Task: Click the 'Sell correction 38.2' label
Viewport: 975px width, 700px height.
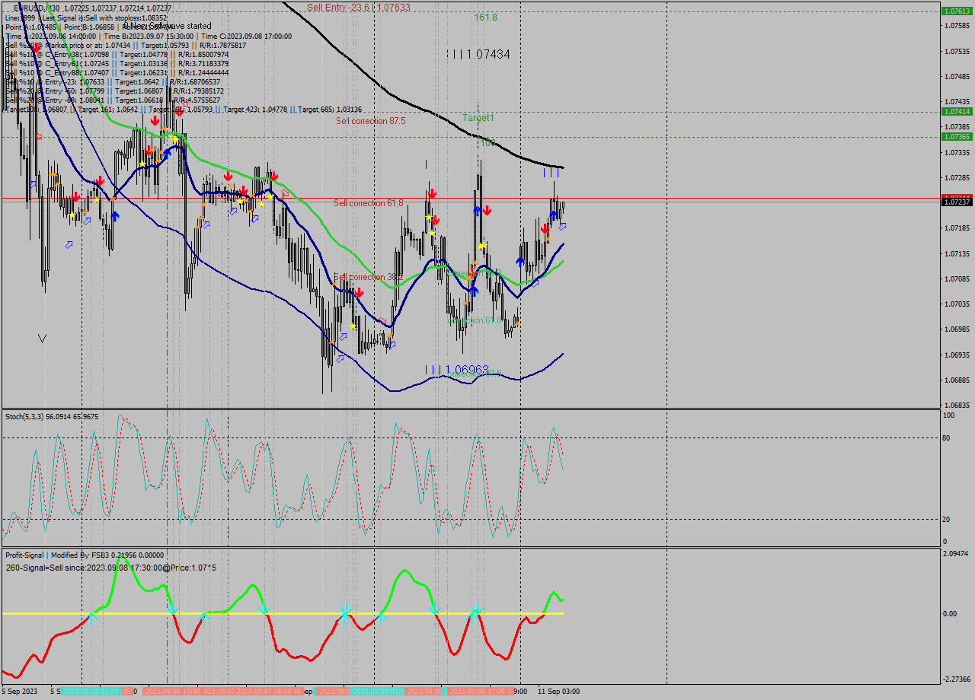Action: [x=369, y=277]
